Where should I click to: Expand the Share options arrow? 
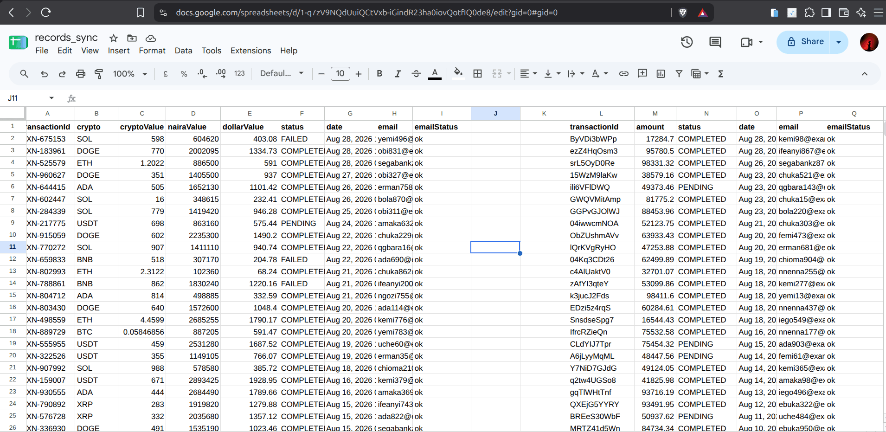pos(839,42)
